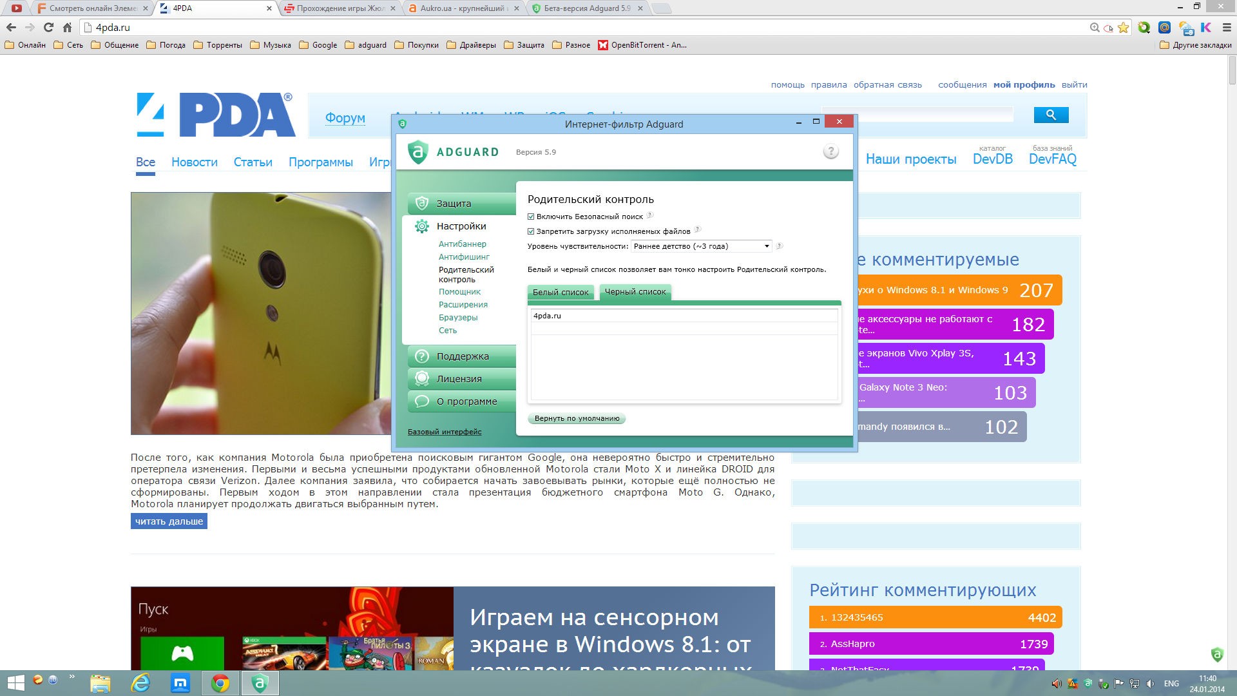
Task: Toggle Включить Безопасный поиск checkbox
Action: point(531,217)
